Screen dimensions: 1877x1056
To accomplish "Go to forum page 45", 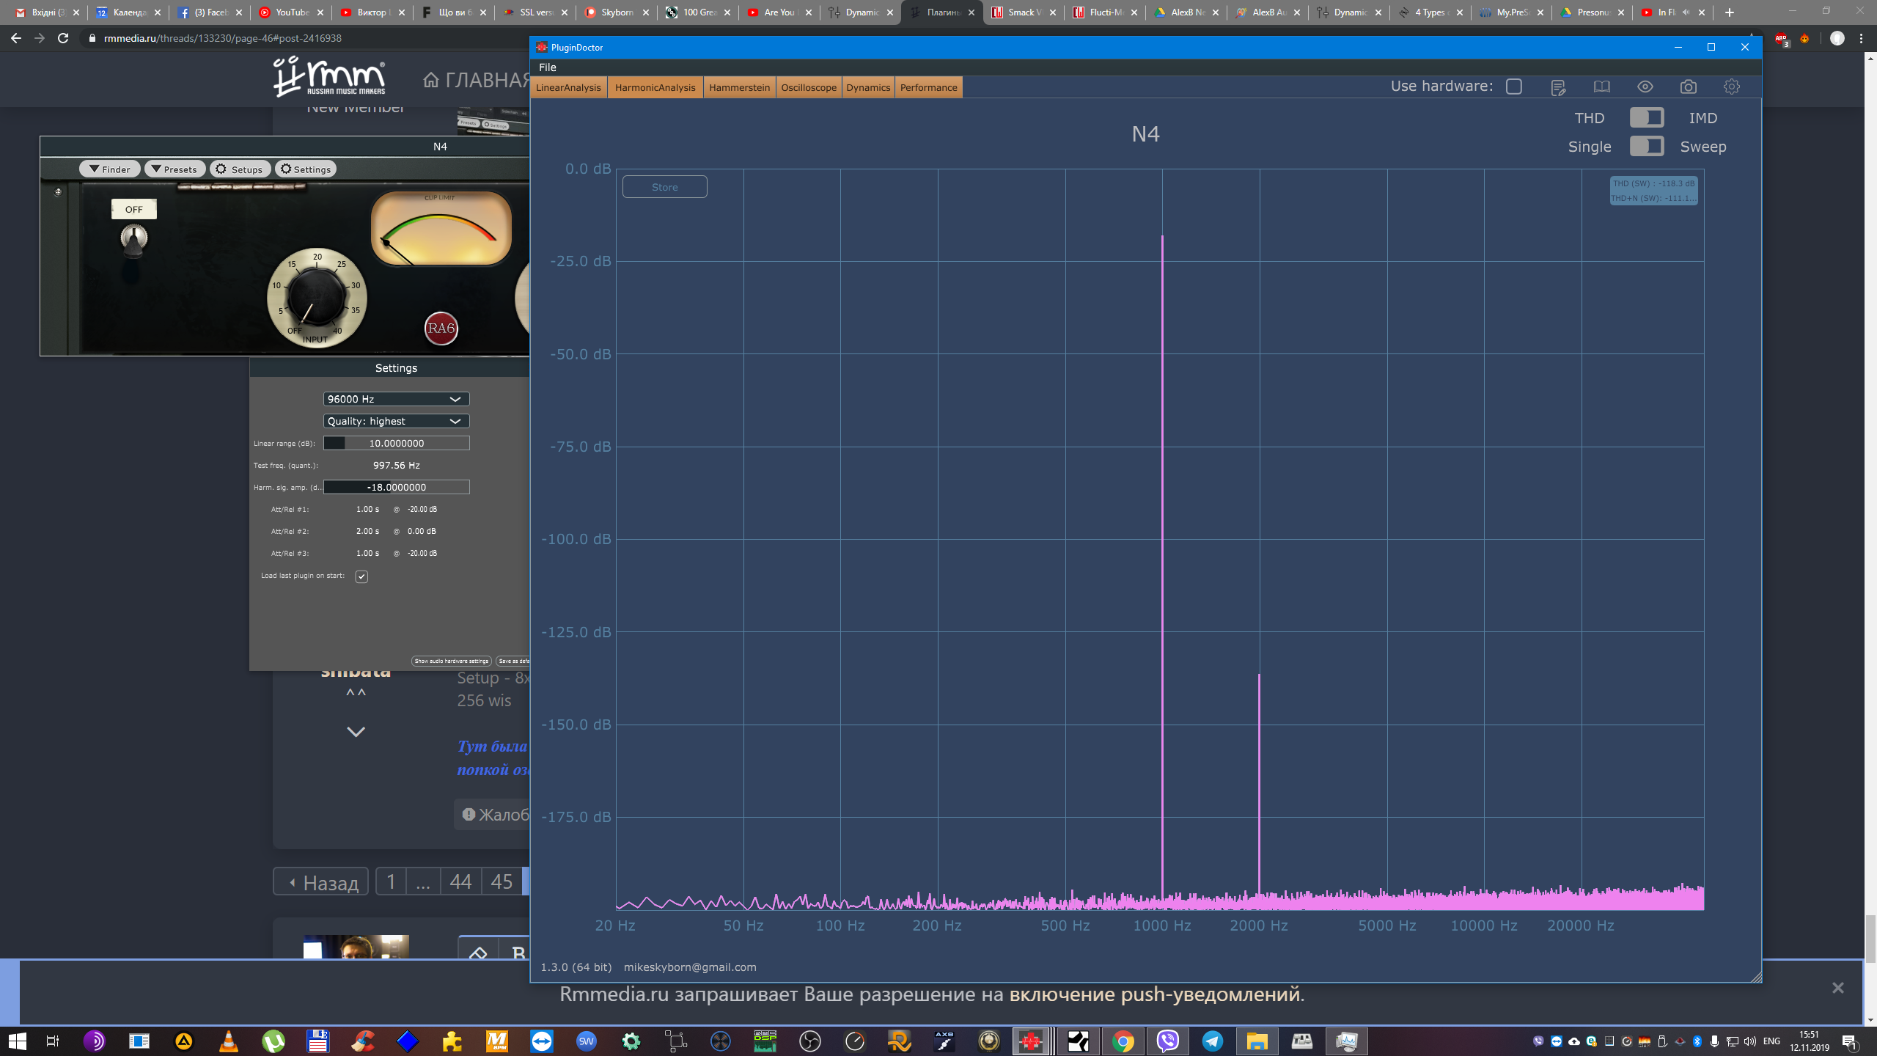I will (502, 881).
